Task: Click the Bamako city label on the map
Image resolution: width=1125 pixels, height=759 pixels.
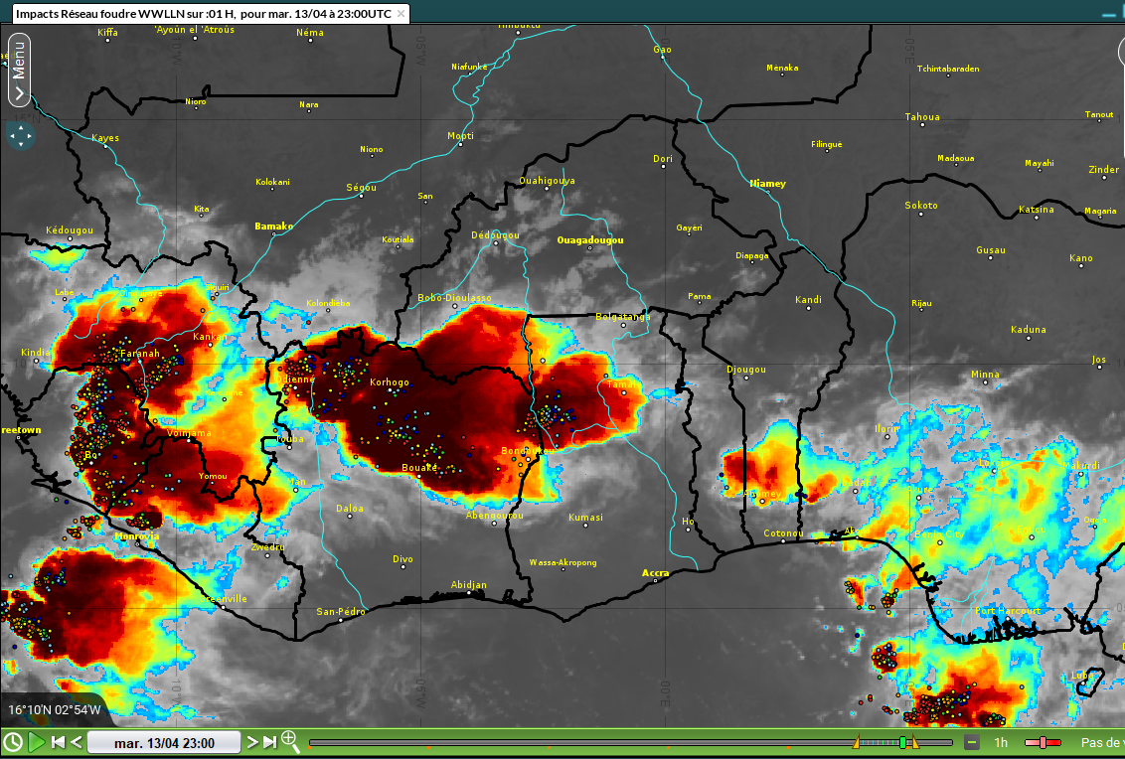Action: (x=273, y=227)
